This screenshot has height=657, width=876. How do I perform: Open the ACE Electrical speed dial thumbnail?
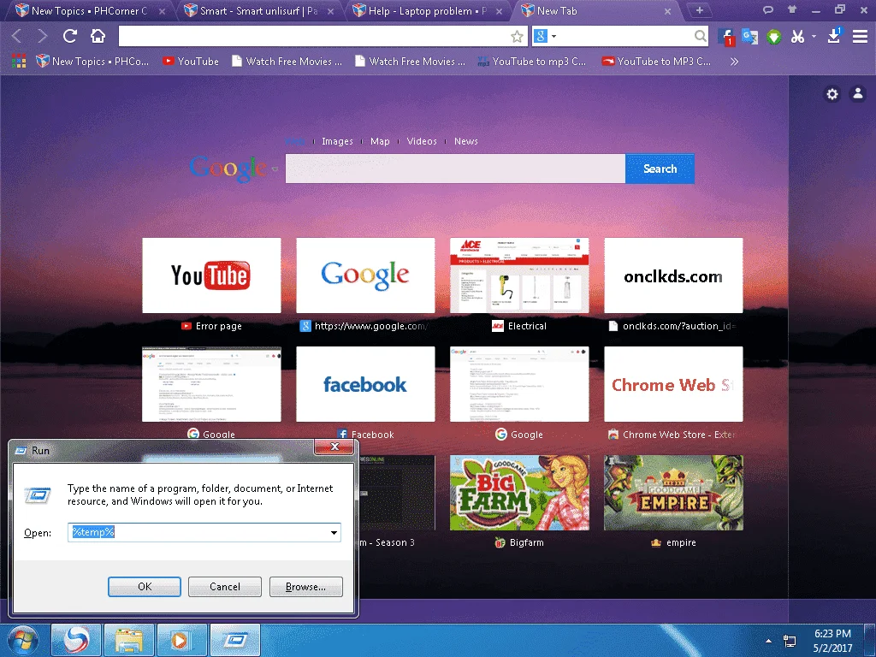[x=519, y=275]
